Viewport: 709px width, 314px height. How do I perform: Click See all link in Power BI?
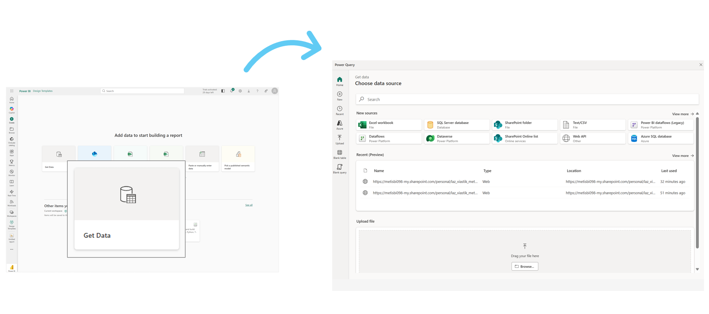point(249,205)
